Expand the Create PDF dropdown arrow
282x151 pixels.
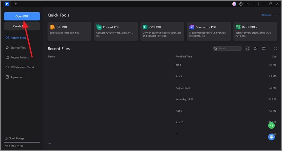click(x=30, y=26)
